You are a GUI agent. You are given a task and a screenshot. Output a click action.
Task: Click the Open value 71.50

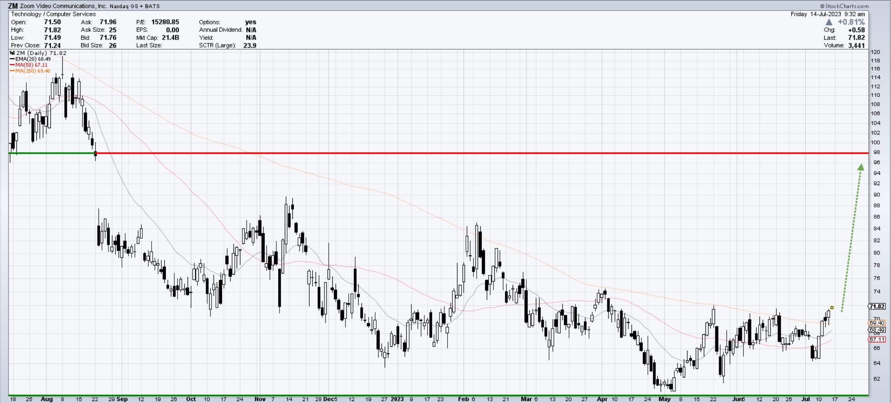click(x=52, y=22)
